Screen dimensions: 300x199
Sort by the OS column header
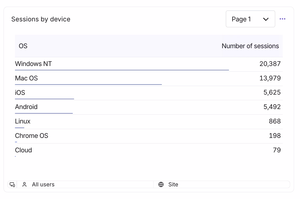coord(23,46)
